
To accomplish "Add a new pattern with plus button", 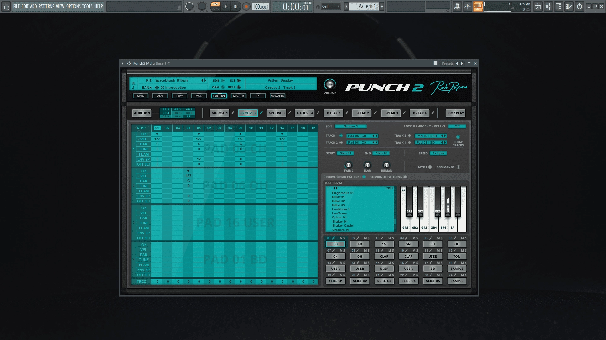I will coord(382,6).
